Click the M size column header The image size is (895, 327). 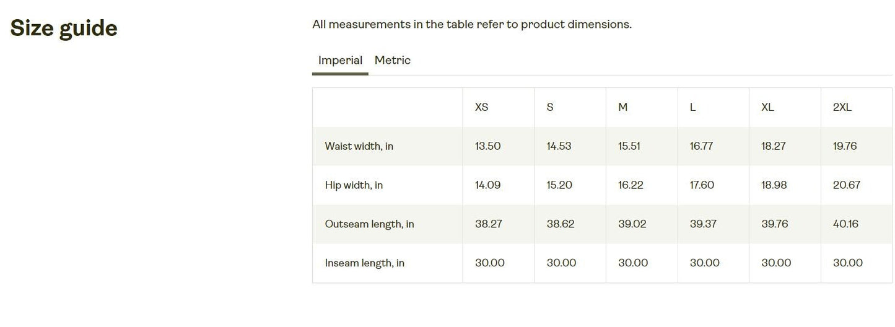(x=622, y=107)
